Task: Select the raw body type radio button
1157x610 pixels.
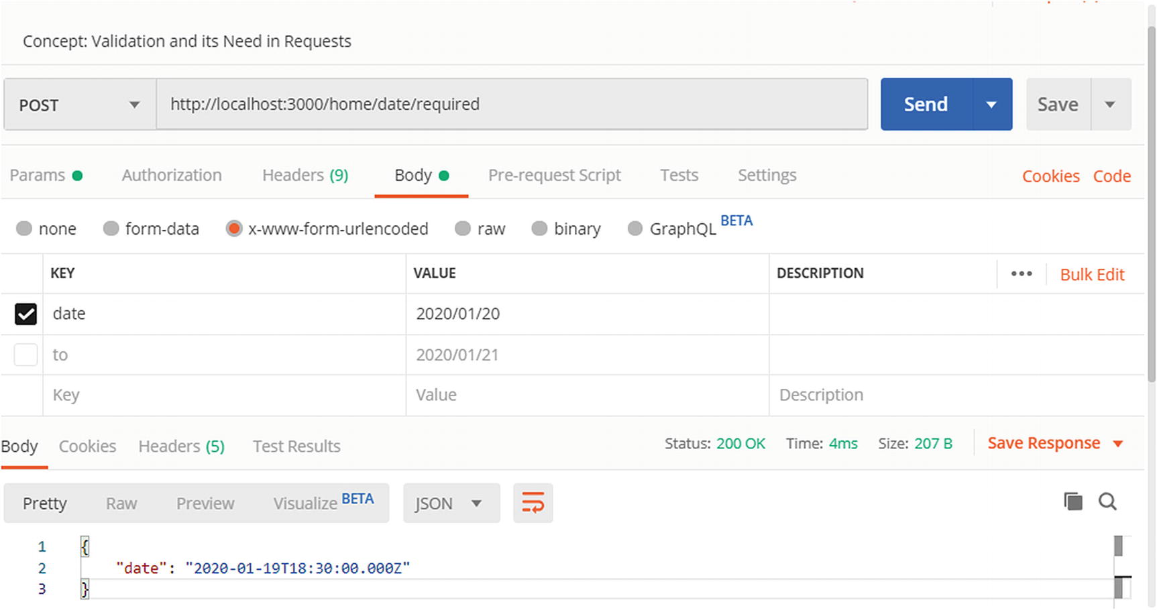Action: 463,229
